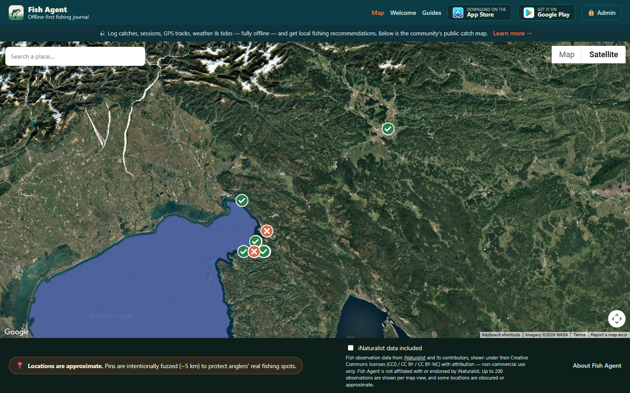Viewport: 630px width, 393px height.
Task: Click the App Store icon badge
Action: pos(458,13)
